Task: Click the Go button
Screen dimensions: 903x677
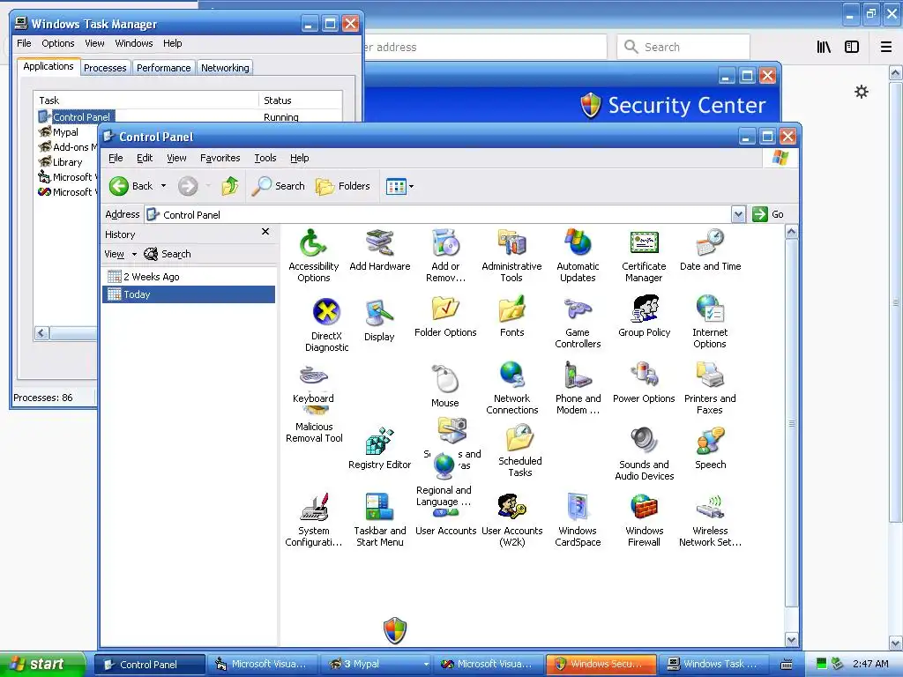Action: [x=768, y=214]
